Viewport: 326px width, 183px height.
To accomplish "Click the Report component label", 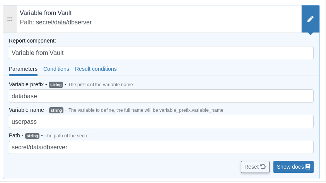I will click(32, 41).
